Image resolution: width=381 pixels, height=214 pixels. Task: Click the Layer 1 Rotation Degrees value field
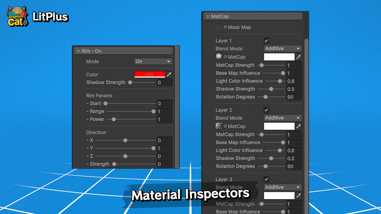pyautogui.click(x=294, y=97)
